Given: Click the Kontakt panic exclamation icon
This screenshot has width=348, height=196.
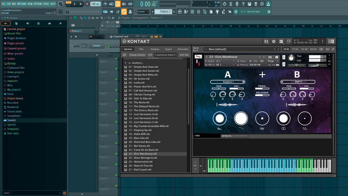Looking at the screenshot, I should (x=323, y=42).
